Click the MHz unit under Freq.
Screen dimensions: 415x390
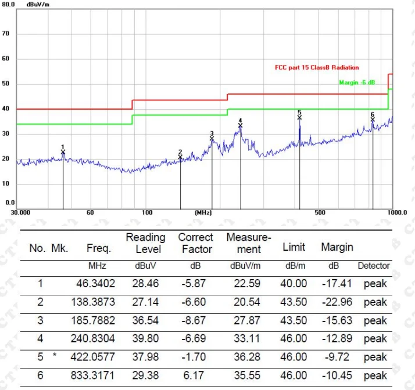(x=97, y=266)
